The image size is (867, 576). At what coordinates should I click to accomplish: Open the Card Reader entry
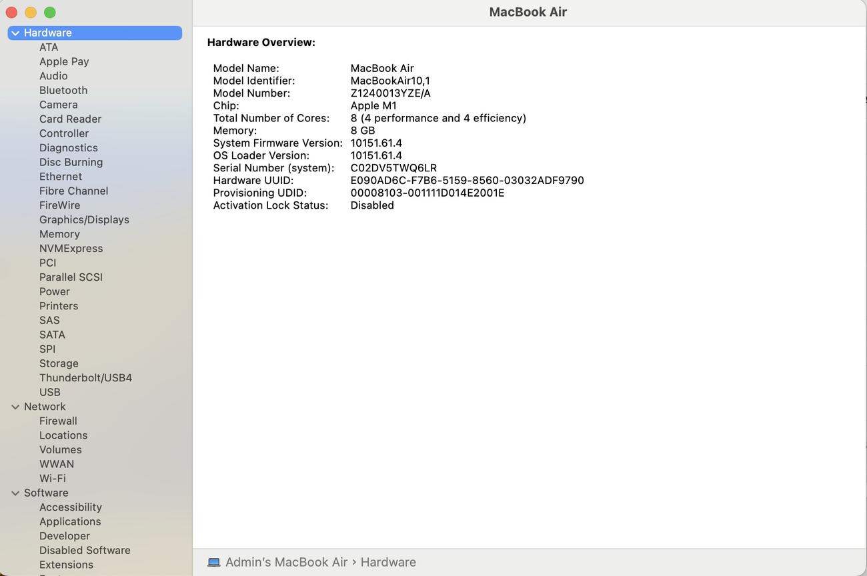coord(71,119)
